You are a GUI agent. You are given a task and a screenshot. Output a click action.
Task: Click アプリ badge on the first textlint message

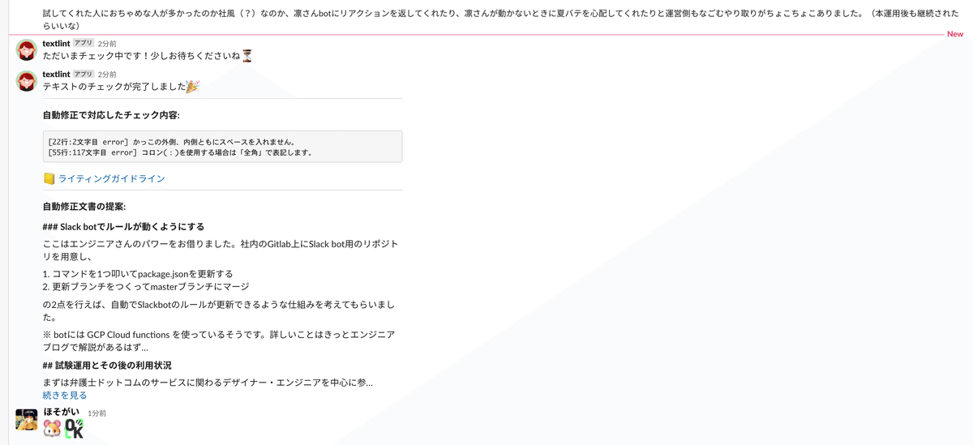point(84,43)
